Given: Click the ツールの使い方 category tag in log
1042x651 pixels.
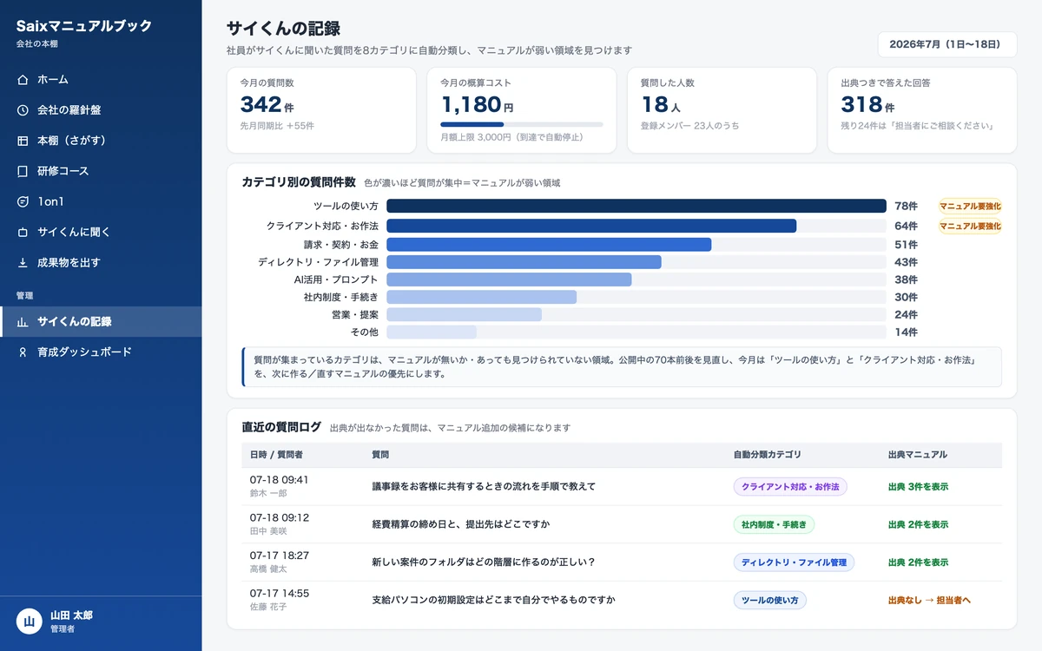Looking at the screenshot, I should 770,601.
